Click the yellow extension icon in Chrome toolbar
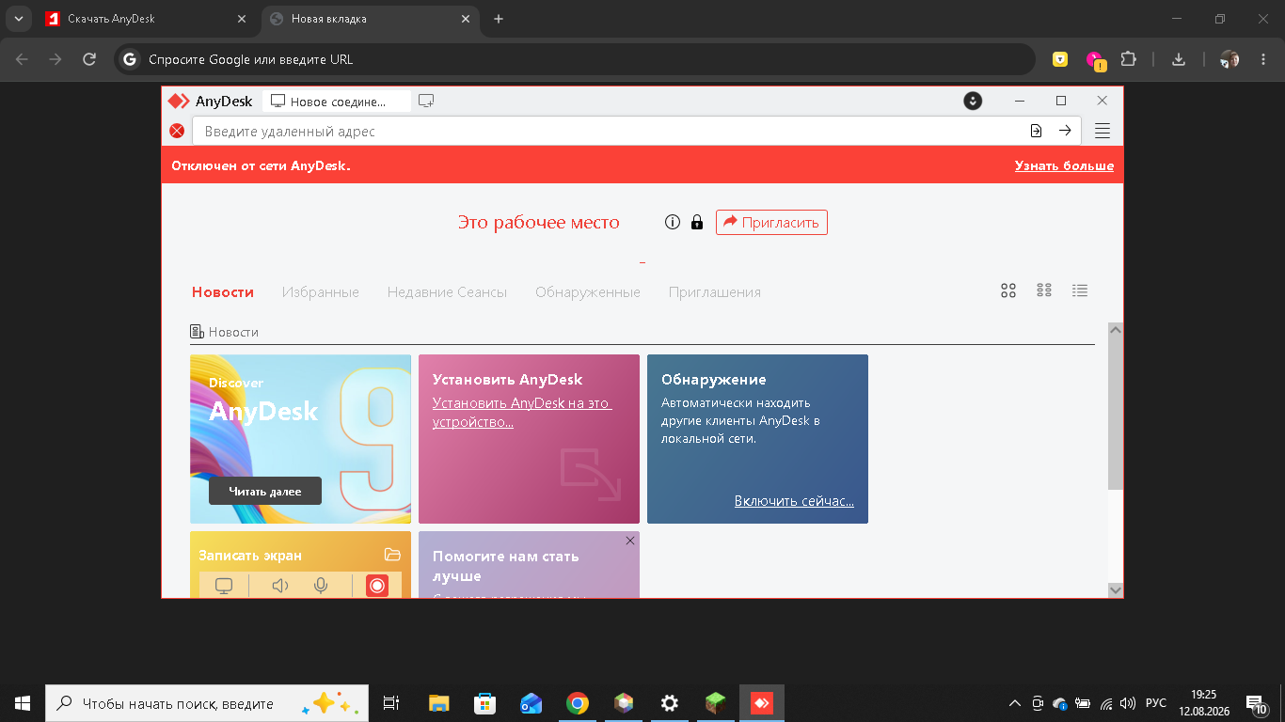This screenshot has width=1285, height=722. click(x=1060, y=59)
